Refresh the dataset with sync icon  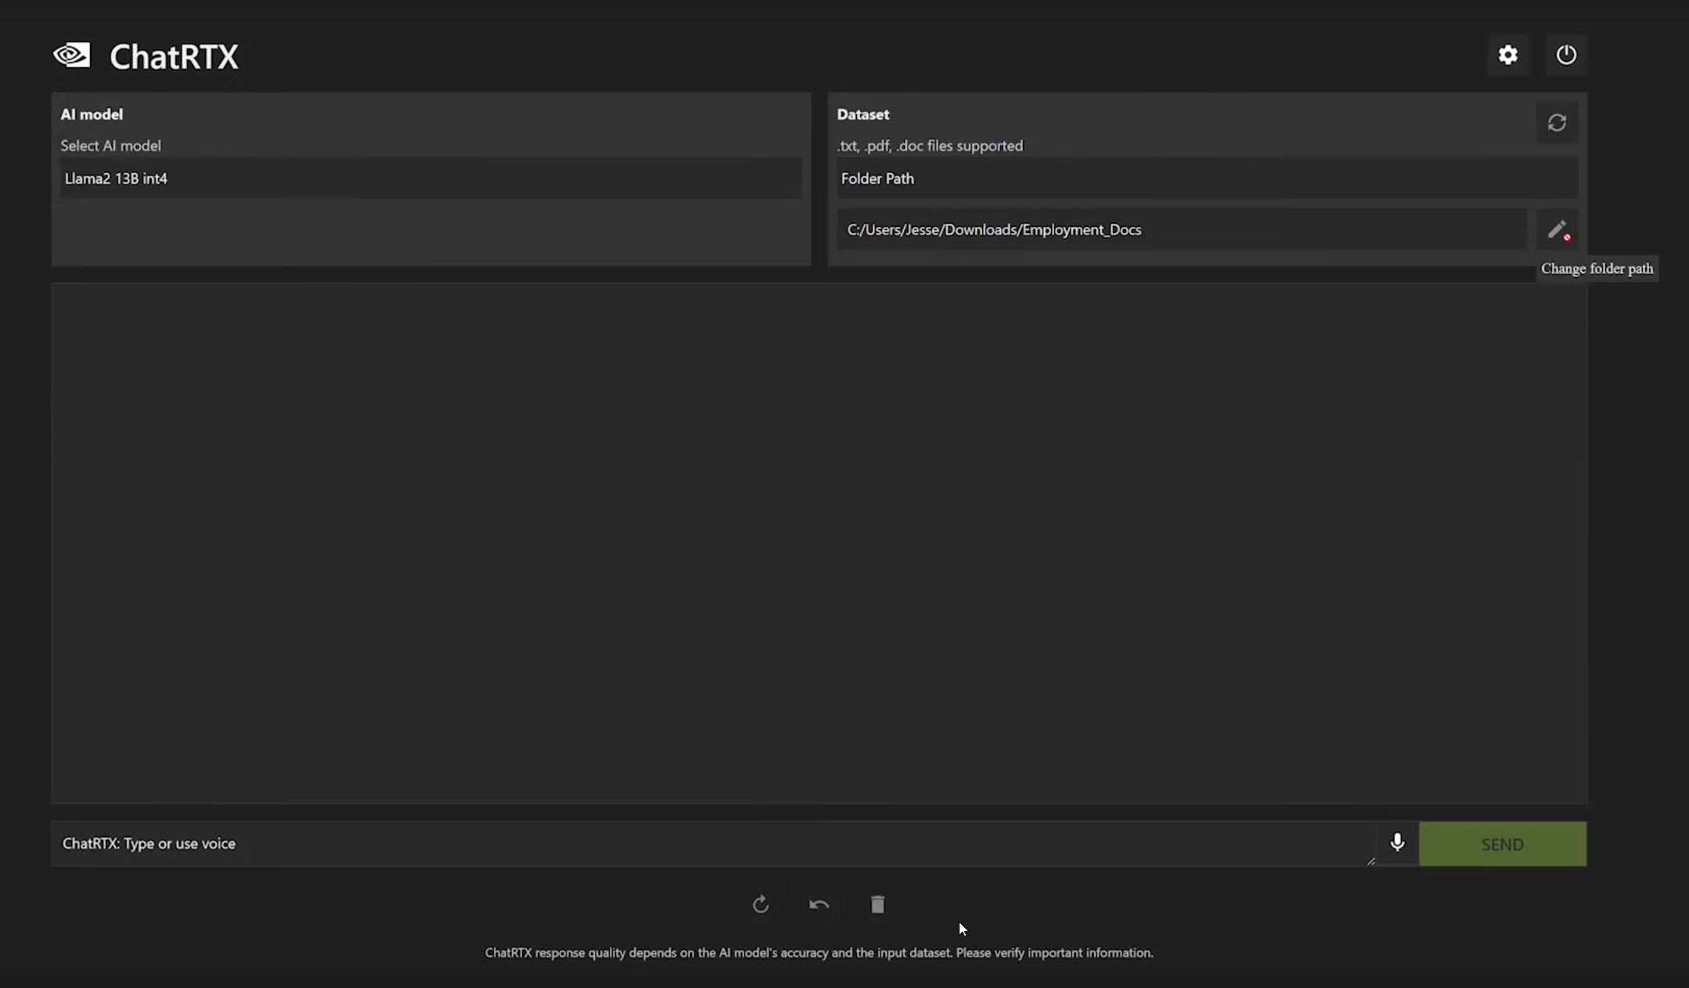tap(1556, 123)
